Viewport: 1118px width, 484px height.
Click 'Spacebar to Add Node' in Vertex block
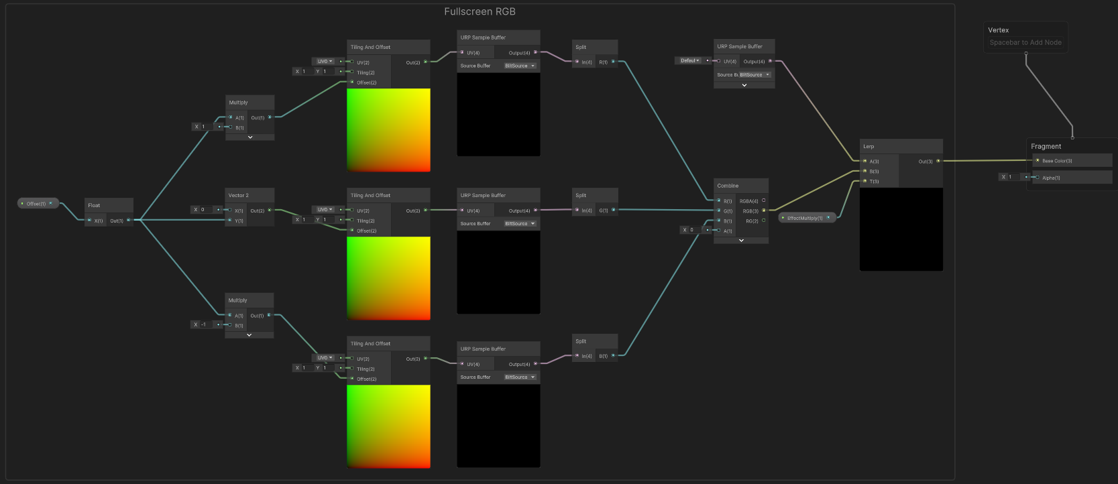tap(1025, 43)
